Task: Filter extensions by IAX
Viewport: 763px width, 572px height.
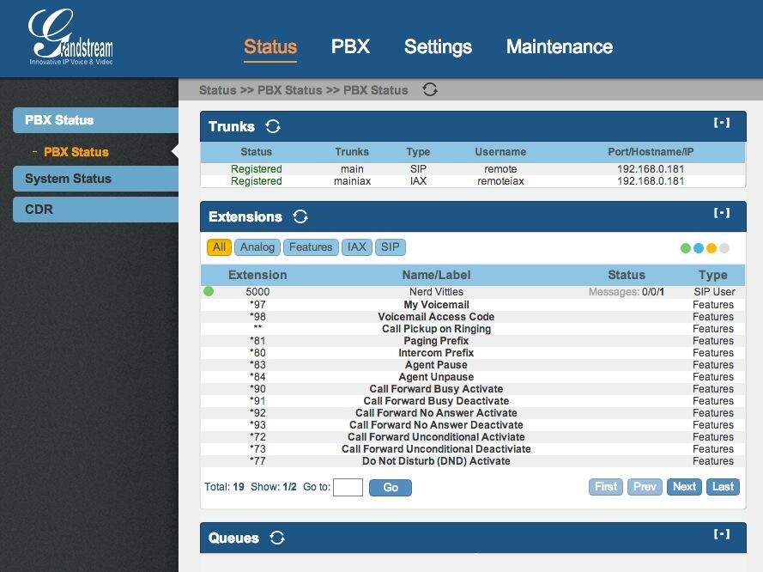Action: [357, 246]
